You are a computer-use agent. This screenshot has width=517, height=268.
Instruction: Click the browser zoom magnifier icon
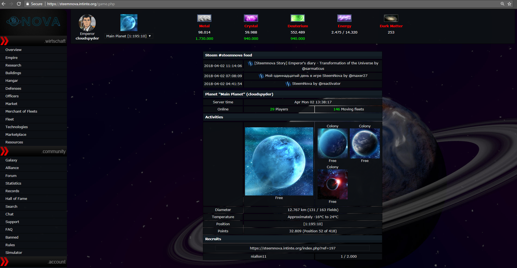click(x=502, y=4)
